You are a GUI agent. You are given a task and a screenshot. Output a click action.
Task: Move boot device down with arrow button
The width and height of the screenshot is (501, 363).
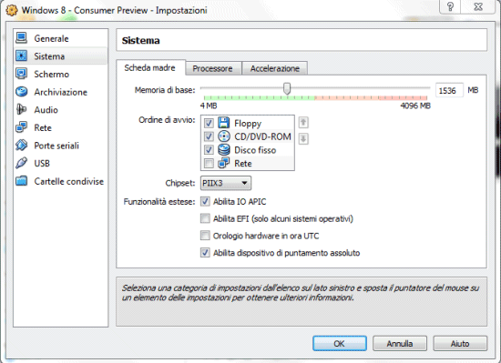point(303,139)
